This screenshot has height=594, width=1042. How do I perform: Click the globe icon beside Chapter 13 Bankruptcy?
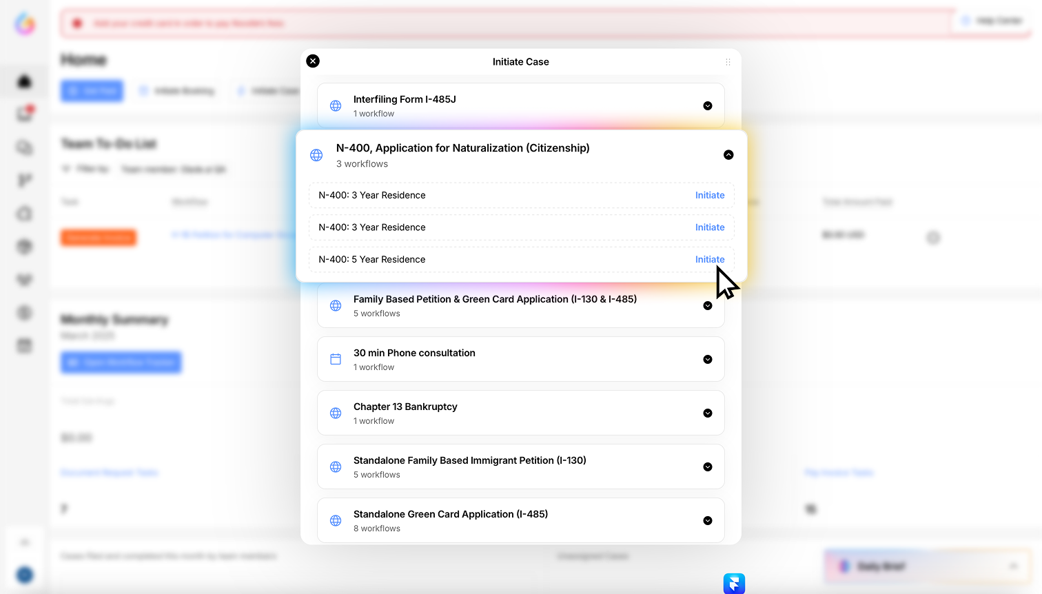[336, 413]
